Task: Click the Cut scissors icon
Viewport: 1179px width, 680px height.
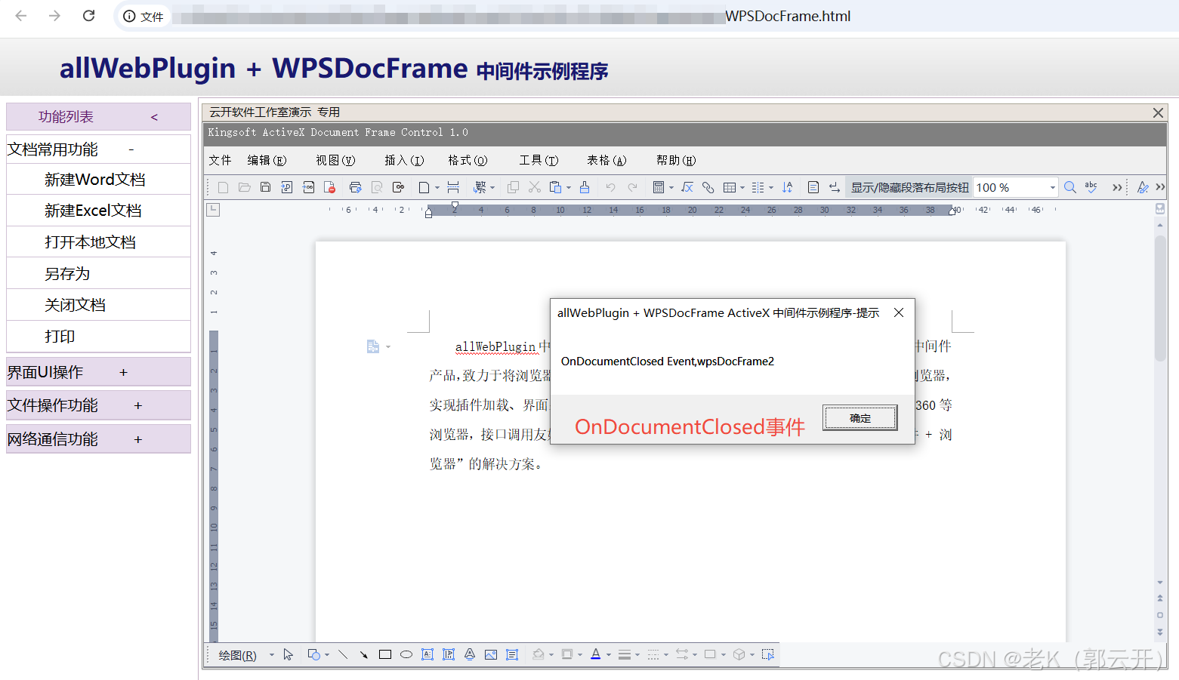Action: pos(535,187)
